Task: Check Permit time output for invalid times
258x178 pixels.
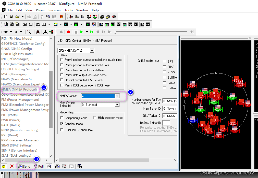Action: pos(62,70)
